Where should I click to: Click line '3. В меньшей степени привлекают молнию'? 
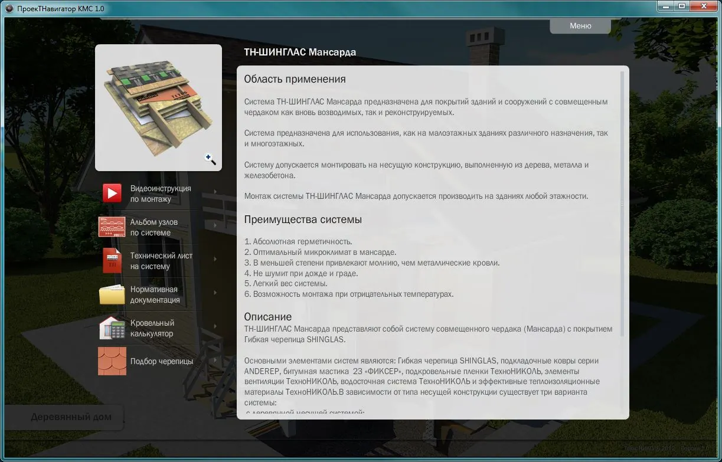tap(372, 263)
